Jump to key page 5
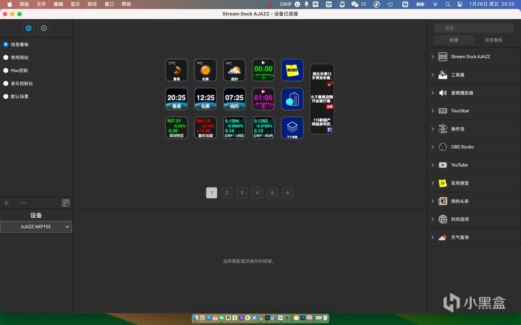The height and width of the screenshot is (325, 521). [272, 193]
